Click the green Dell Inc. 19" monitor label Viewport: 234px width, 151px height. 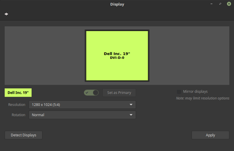[18, 93]
